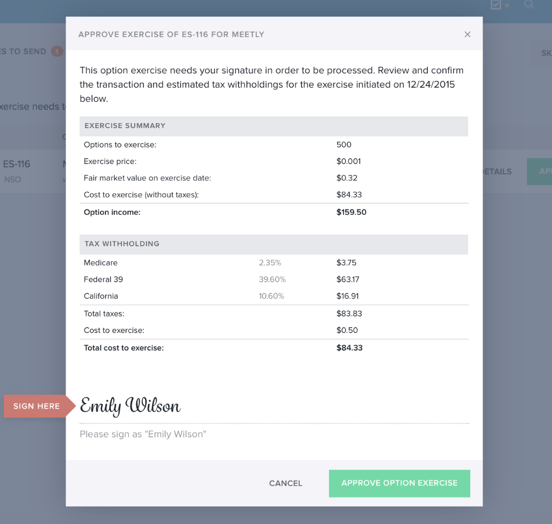Viewport: 552px width, 524px height.
Task: Close the Approve Exercise dialog with X
Action: click(x=468, y=34)
